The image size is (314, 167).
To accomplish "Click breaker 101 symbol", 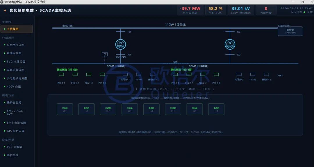I will [x=121, y=32].
